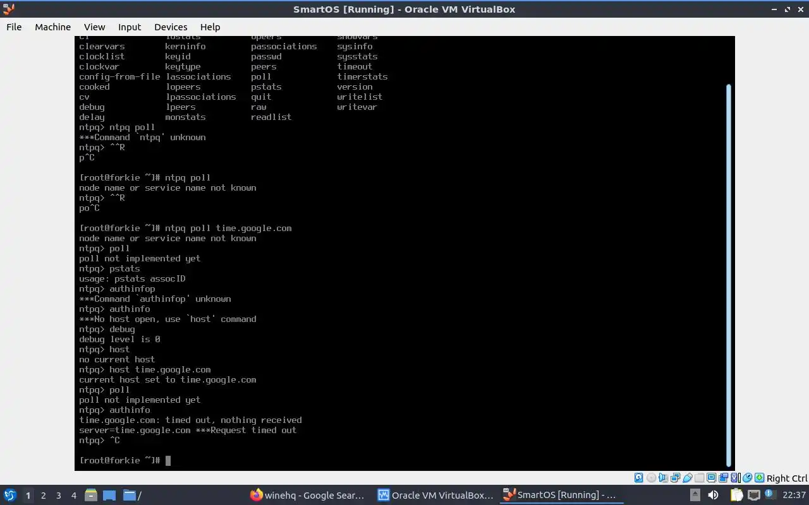The width and height of the screenshot is (809, 505).
Task: Click the 'kerninfo' command name
Action: (185, 46)
